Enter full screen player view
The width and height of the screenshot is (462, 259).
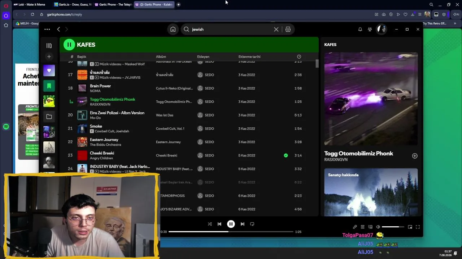pos(418,227)
